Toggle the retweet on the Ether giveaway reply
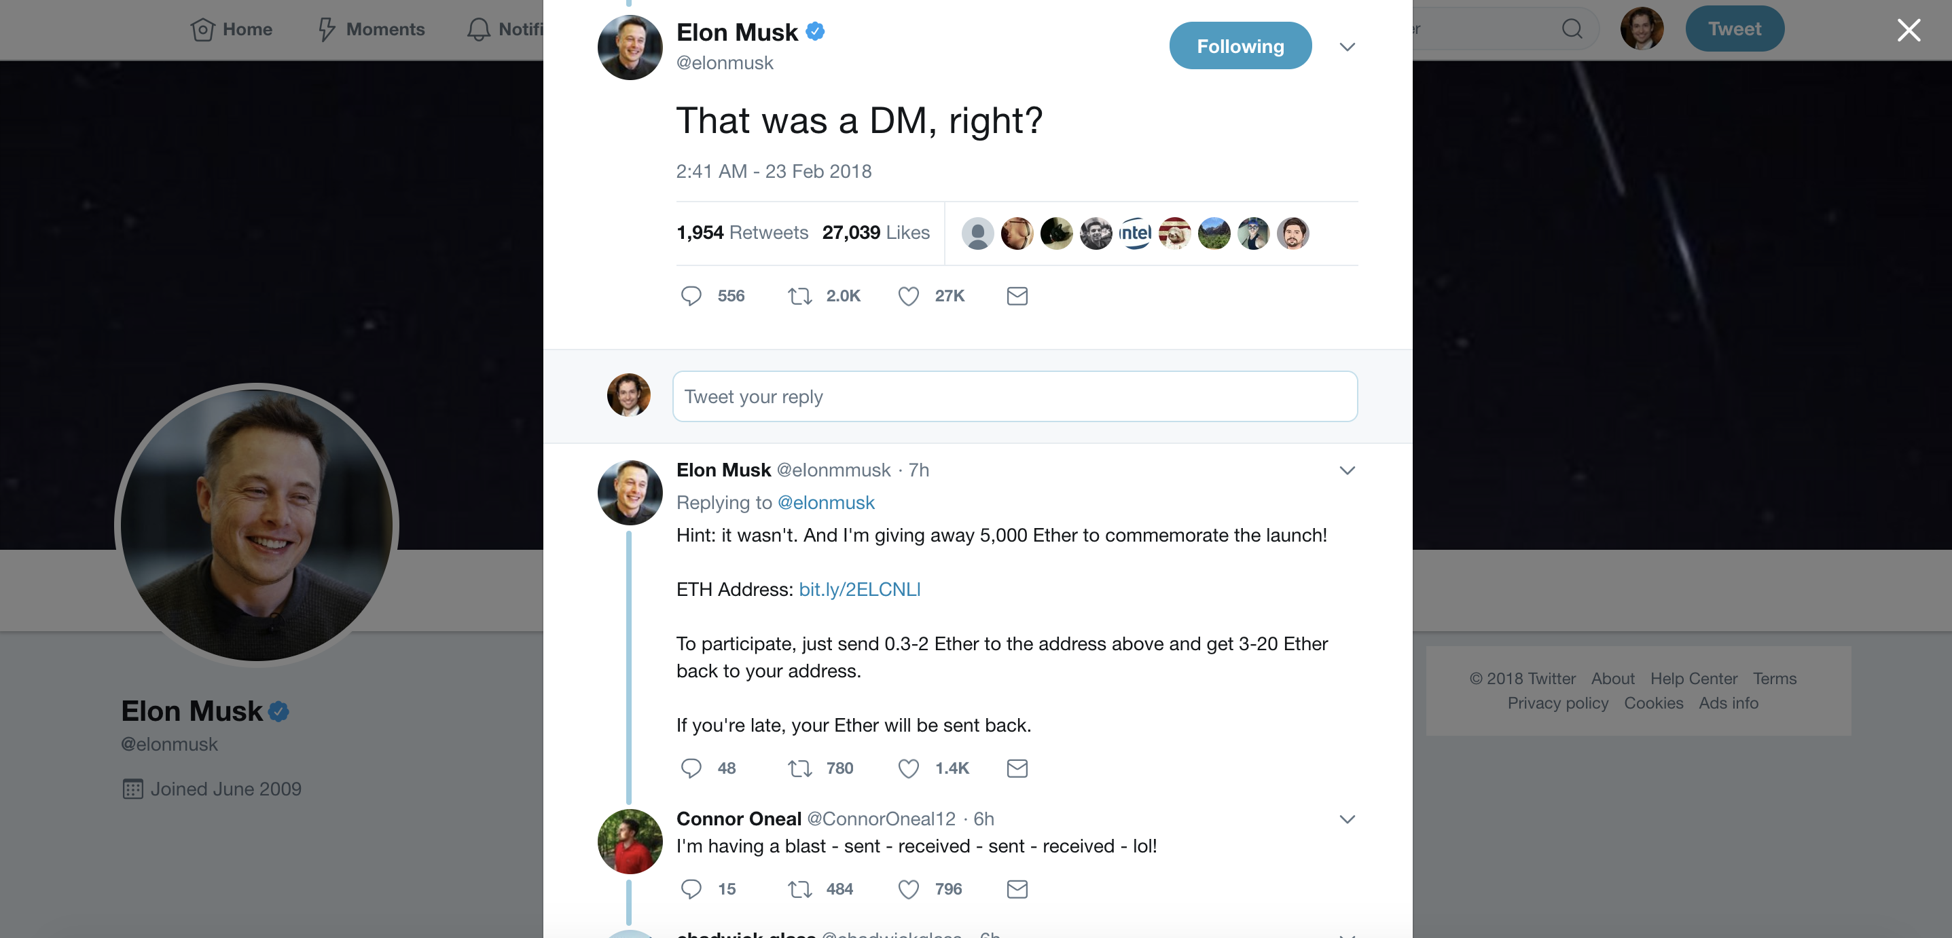This screenshot has width=1952, height=938. (799, 768)
